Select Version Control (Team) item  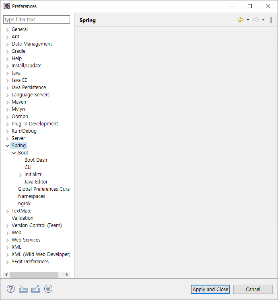pyautogui.click(x=37, y=225)
